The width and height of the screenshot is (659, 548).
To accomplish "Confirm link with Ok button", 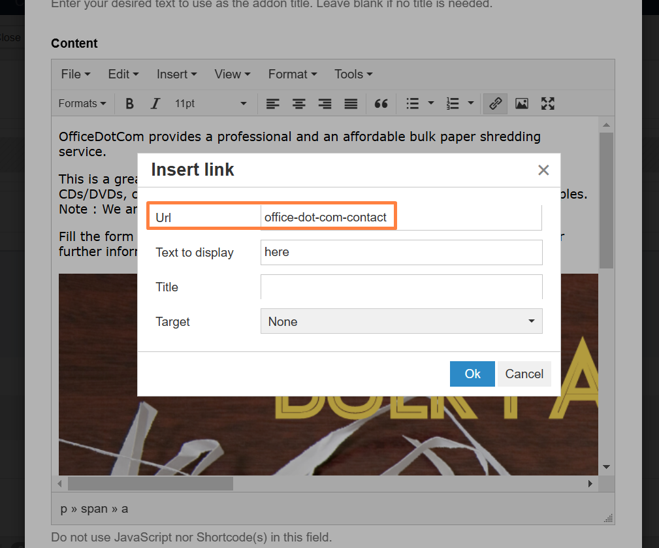I will 472,374.
